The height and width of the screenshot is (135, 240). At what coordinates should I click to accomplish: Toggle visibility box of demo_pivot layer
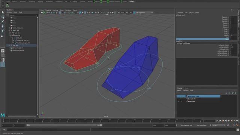click(x=178, y=96)
